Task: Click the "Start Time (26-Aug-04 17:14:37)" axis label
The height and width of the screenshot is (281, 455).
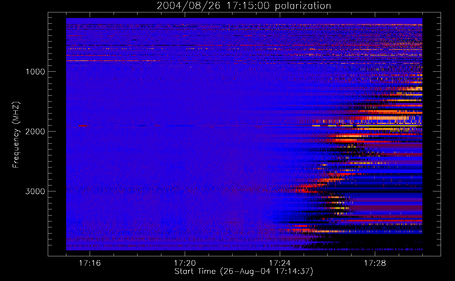Action: (x=244, y=271)
